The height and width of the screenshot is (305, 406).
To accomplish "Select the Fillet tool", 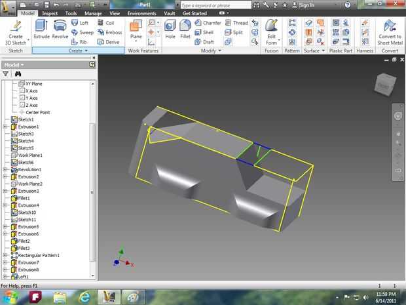I will pyautogui.click(x=185, y=29).
